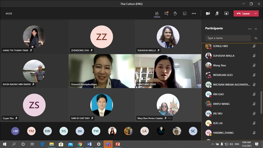Viewport: 263px width, 148px height.
Task: Select FANGFANG CHEN video tile
Action: coord(168,71)
